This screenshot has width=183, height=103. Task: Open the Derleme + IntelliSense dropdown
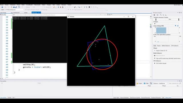(160, 83)
